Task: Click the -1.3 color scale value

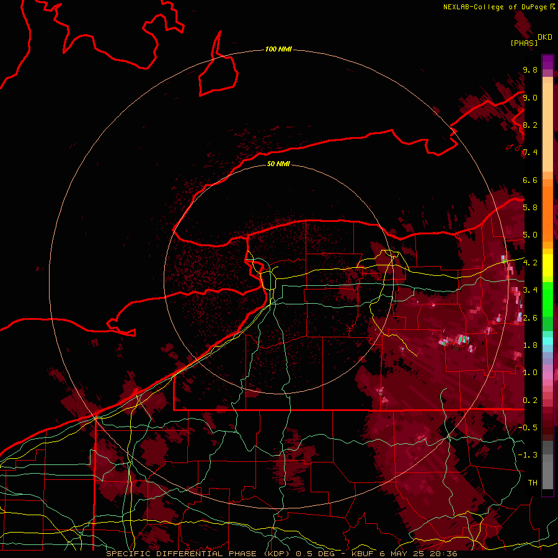Action: (x=528, y=455)
